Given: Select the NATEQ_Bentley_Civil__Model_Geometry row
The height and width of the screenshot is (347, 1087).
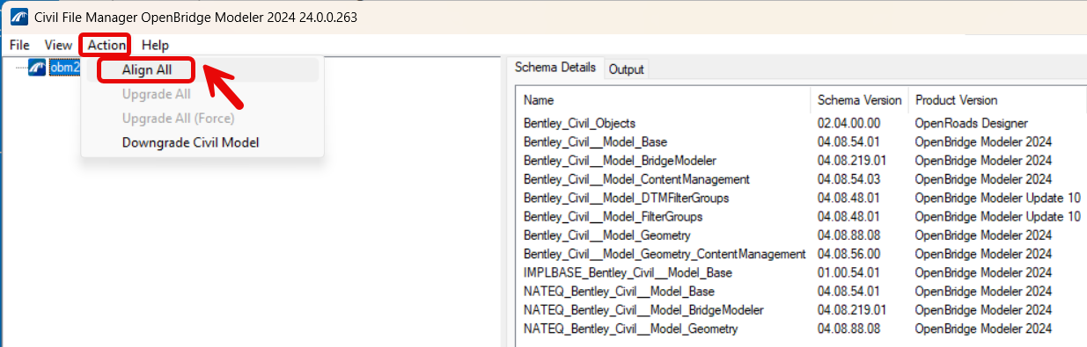Looking at the screenshot, I should (801, 329).
